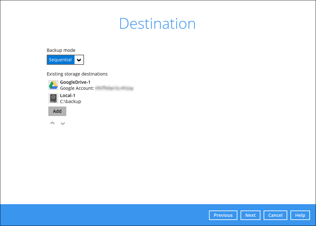The width and height of the screenshot is (316, 226).
Task: Click the Backup mode label
Action: [x=61, y=50]
